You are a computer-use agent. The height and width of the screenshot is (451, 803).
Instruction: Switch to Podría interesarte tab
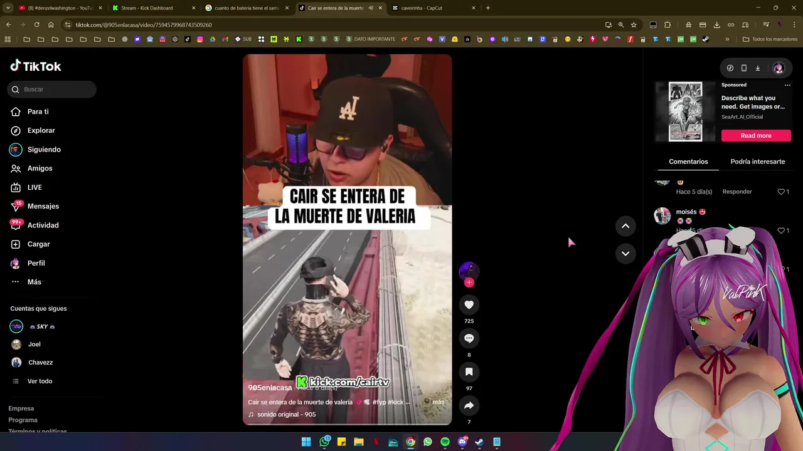click(x=757, y=162)
